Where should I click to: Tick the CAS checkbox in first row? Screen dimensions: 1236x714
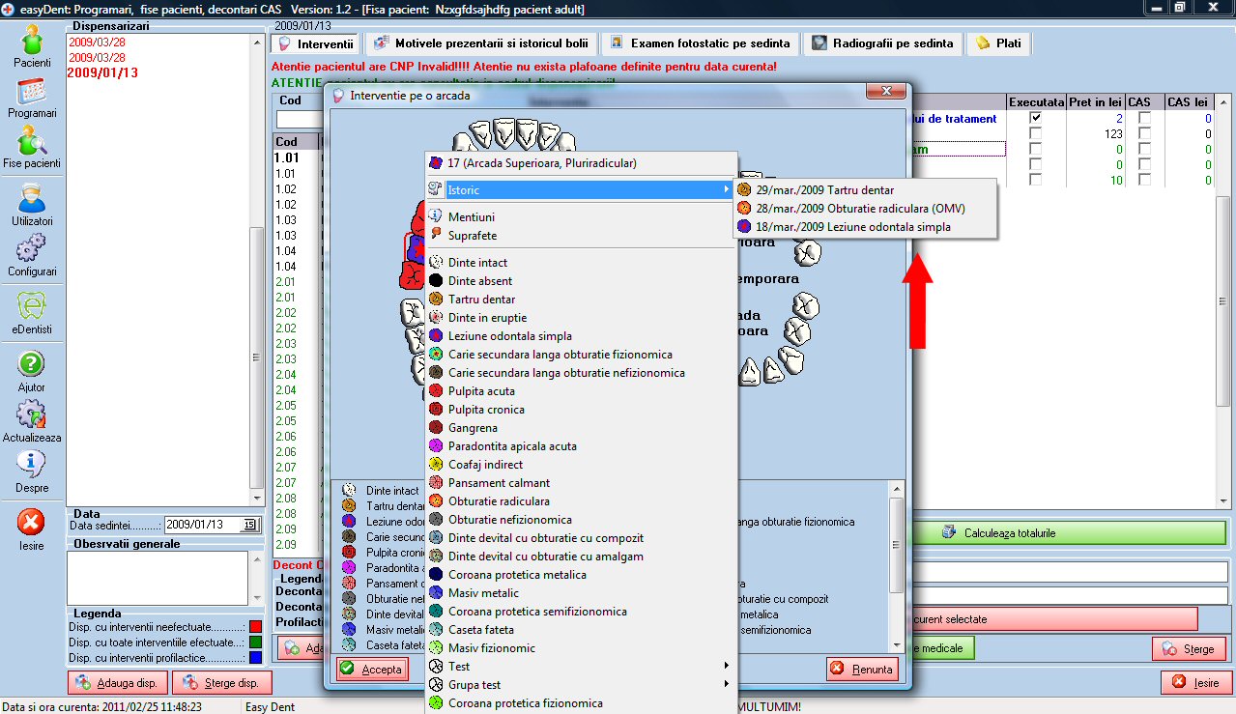point(1144,118)
